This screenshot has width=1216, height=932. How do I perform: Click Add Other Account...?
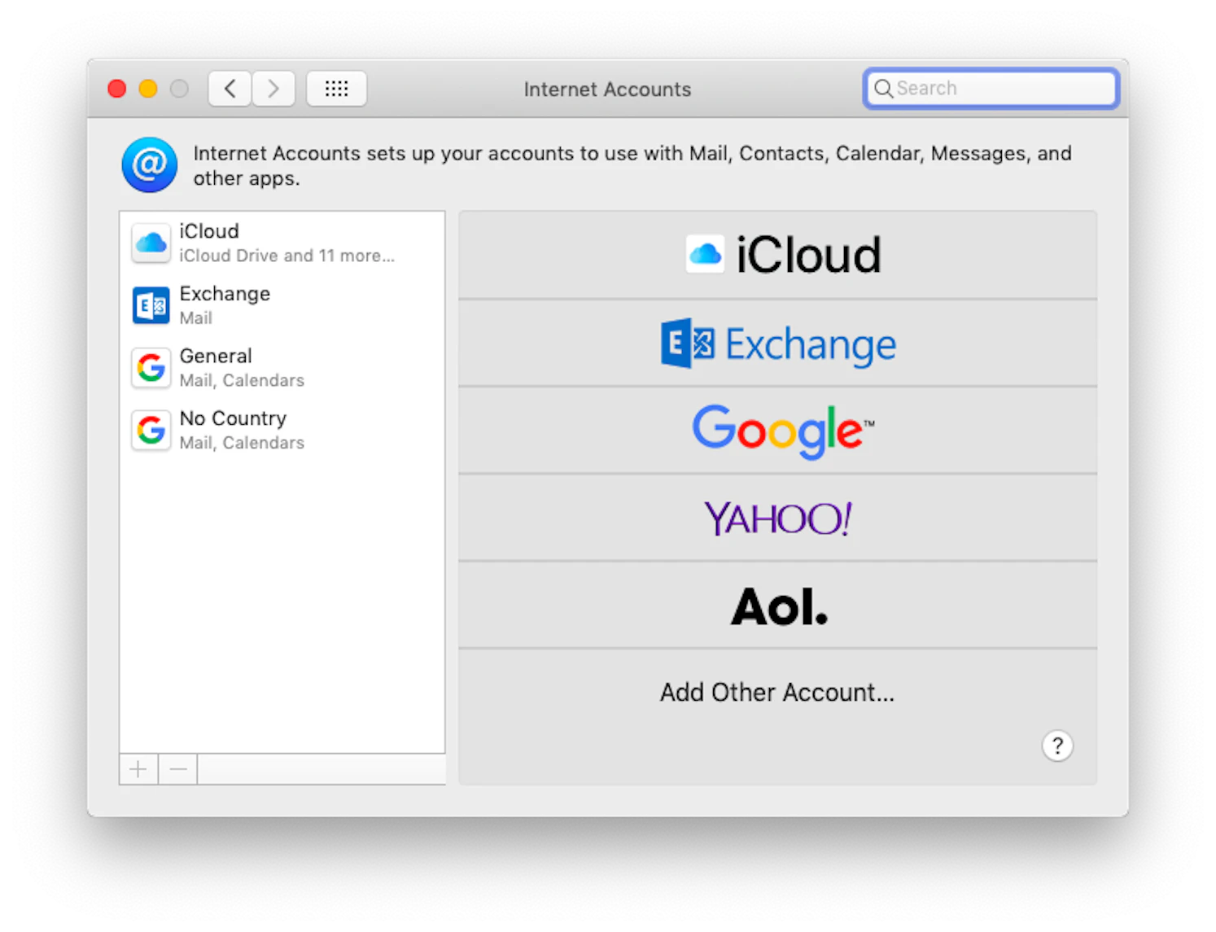pyautogui.click(x=777, y=692)
